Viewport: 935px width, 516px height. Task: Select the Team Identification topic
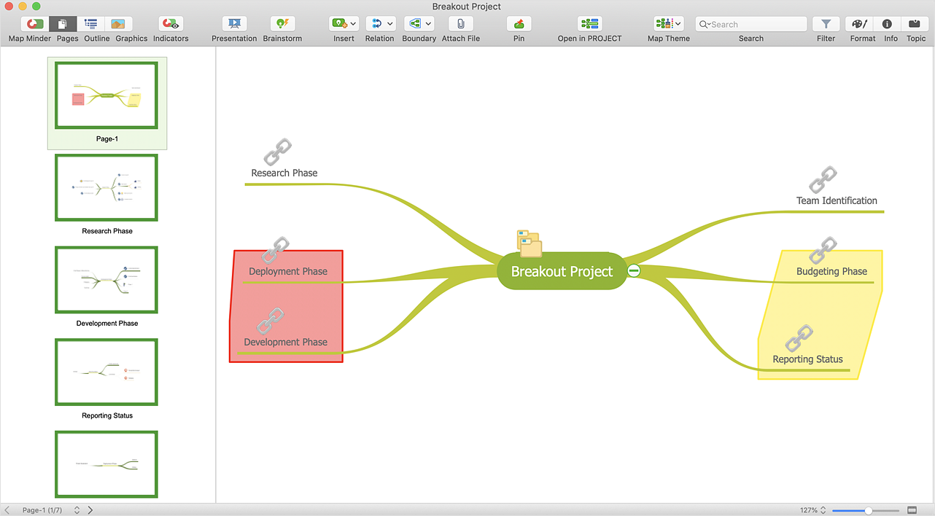(x=837, y=200)
